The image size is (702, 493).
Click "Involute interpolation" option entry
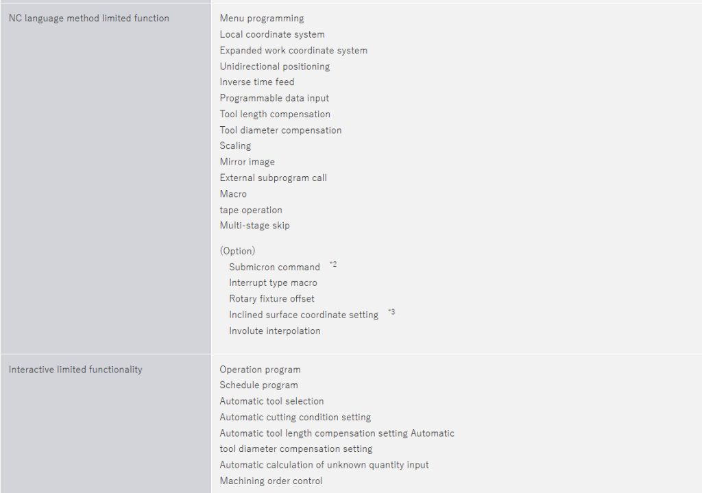click(274, 330)
